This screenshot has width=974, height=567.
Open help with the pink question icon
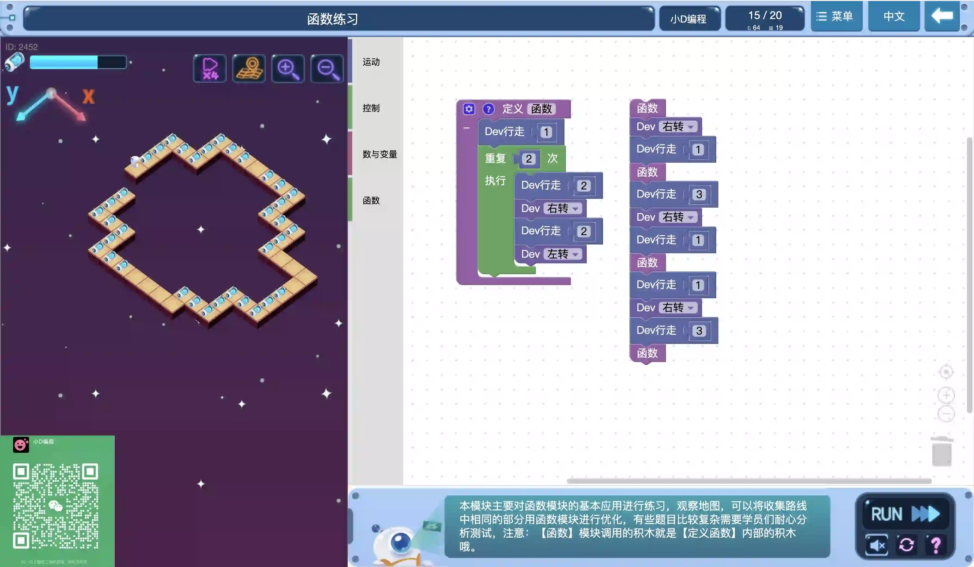pos(936,545)
